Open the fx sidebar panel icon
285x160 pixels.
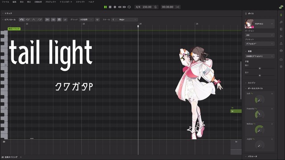[x=281, y=36]
